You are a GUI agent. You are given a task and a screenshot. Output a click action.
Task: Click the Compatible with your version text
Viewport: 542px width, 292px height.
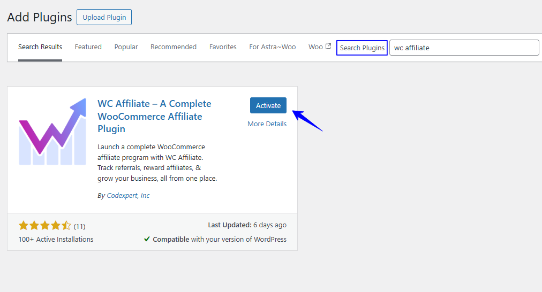220,240
